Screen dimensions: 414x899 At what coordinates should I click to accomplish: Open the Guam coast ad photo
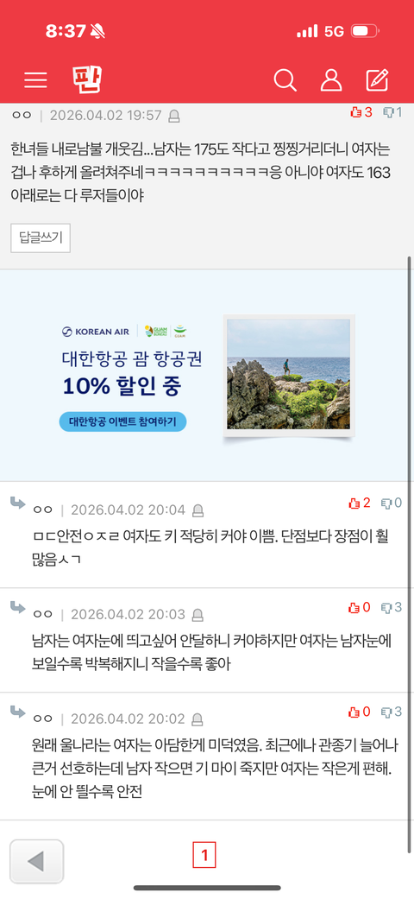click(x=289, y=375)
